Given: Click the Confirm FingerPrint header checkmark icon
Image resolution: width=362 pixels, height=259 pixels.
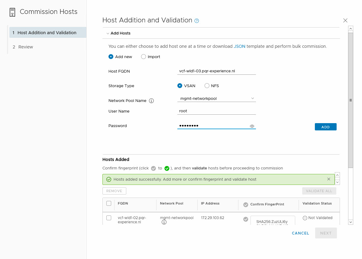Looking at the screenshot, I should pos(246,205).
